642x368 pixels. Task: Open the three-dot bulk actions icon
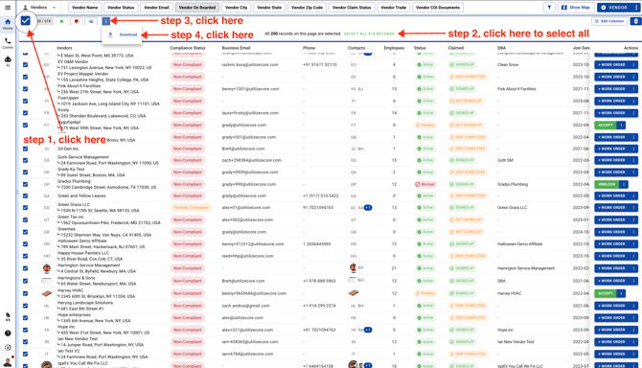(x=106, y=21)
